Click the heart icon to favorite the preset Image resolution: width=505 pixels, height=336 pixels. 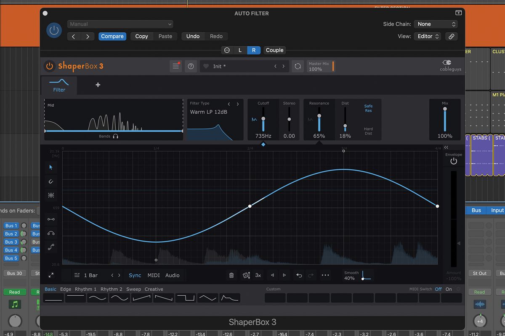pyautogui.click(x=206, y=66)
